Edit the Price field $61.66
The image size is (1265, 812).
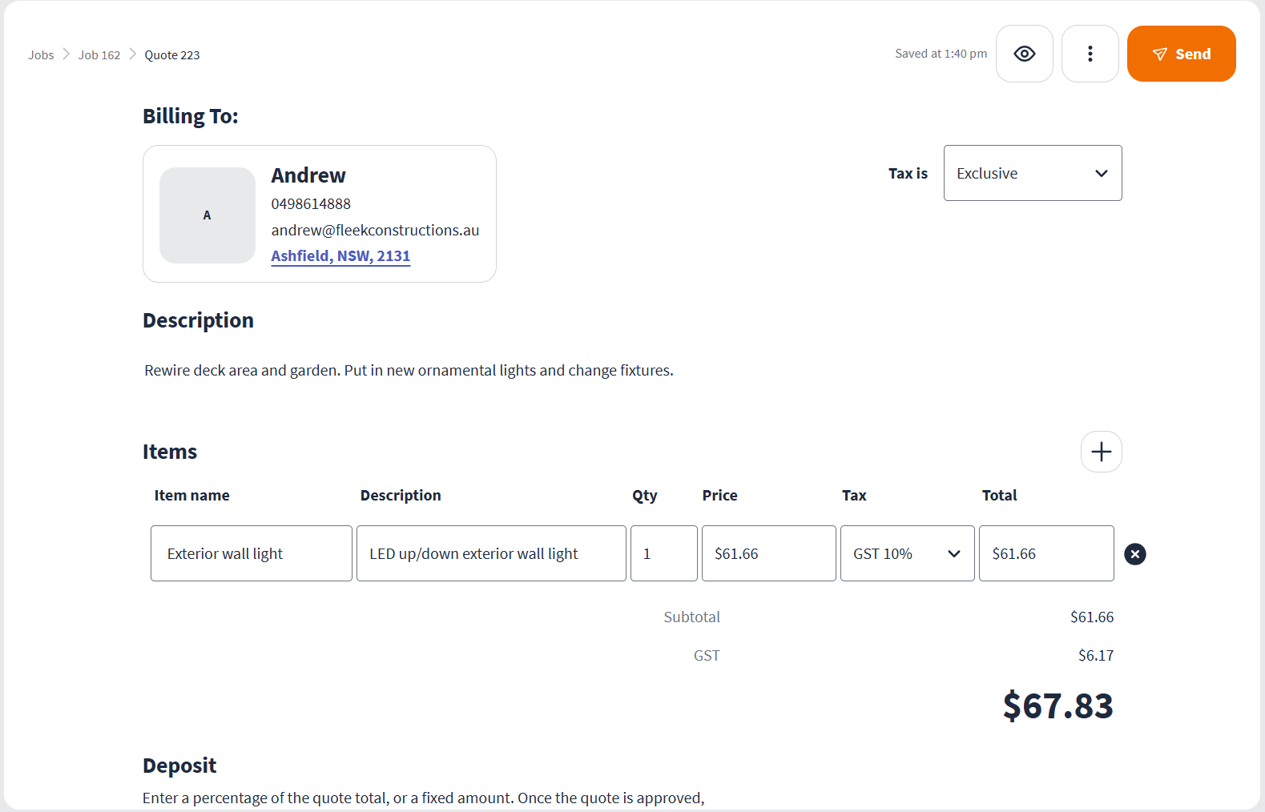[767, 553]
